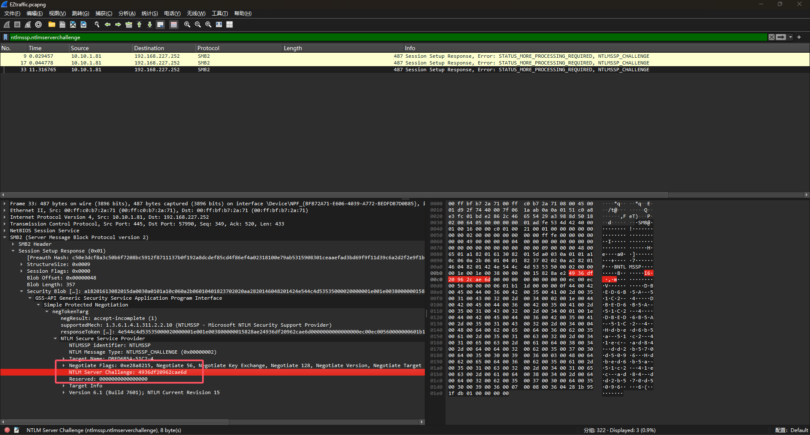Zoom out main window text
Viewport: 810px width, 435px height.
[x=198, y=25]
